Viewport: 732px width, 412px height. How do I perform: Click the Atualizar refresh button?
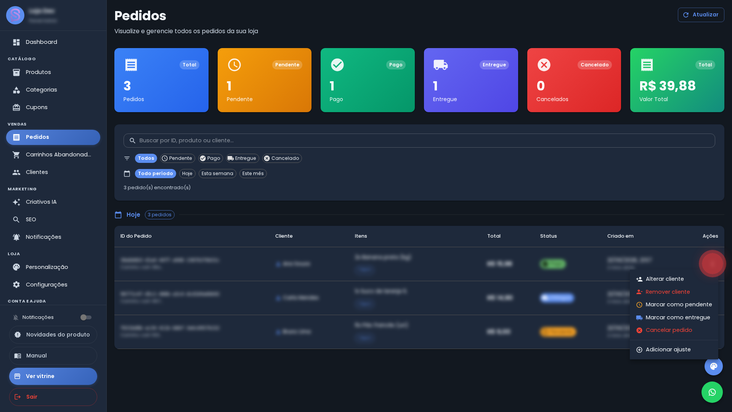pos(701,15)
